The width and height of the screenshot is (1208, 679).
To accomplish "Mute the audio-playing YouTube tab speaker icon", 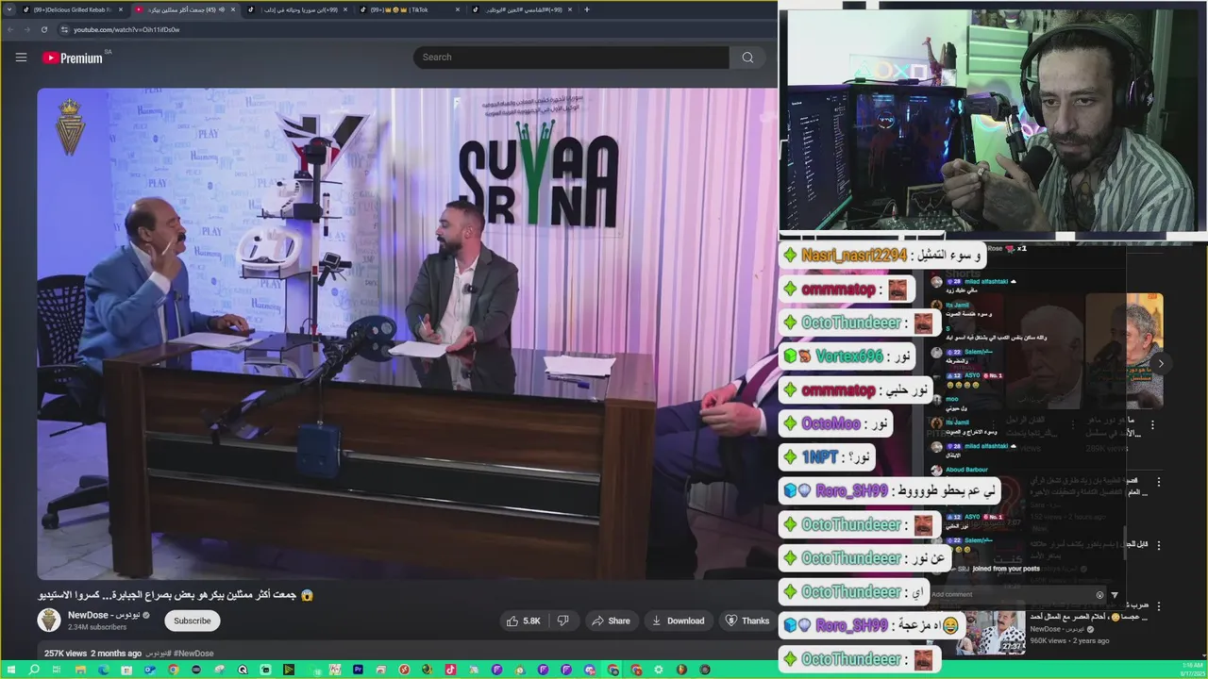I will [x=220, y=9].
